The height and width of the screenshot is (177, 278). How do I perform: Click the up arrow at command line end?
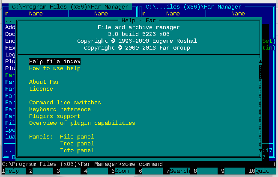tap(274, 164)
